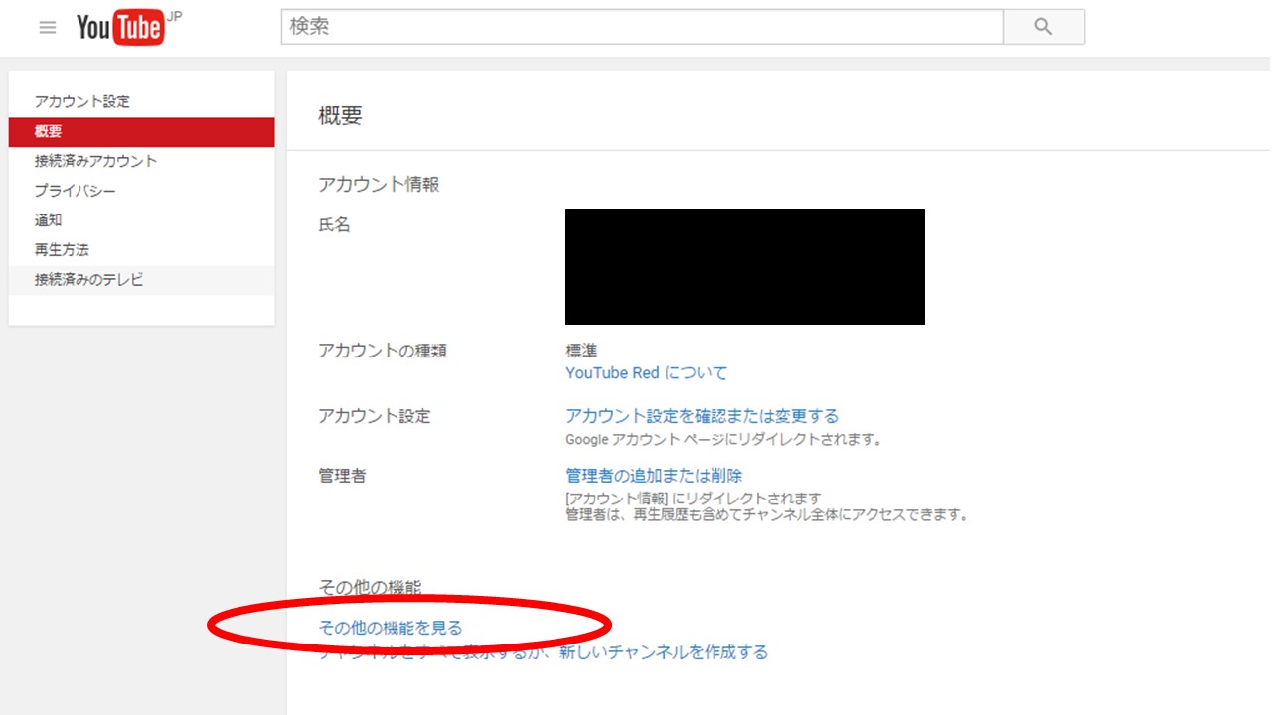
Task: Click the magnifier search button
Action: click(1043, 27)
